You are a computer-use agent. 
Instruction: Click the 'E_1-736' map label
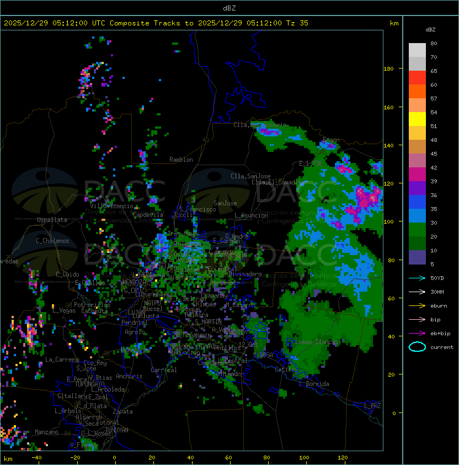pos(311,163)
